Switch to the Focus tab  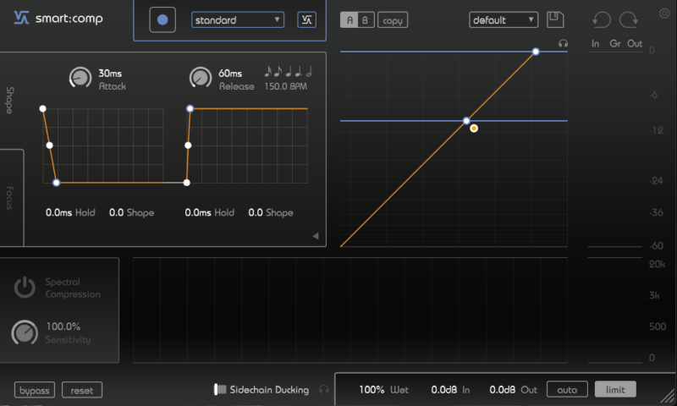(10, 197)
